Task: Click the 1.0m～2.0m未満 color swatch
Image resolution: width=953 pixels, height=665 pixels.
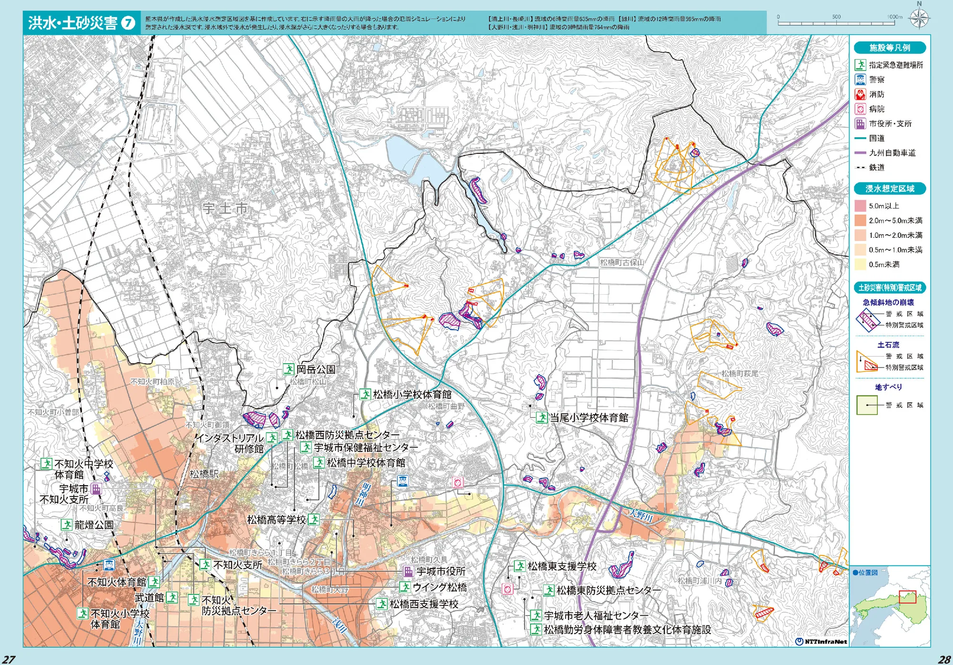Action: [x=860, y=235]
